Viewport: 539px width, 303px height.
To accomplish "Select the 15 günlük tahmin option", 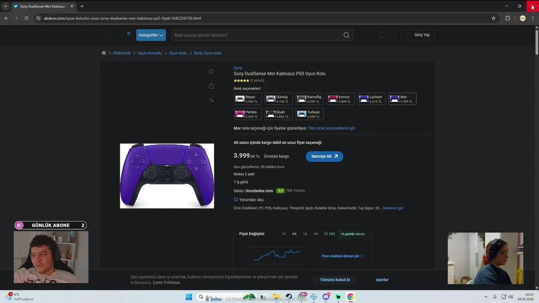I will (x=352, y=234).
